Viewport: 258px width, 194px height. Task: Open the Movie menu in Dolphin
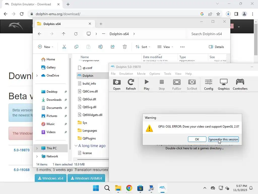click(x=141, y=74)
